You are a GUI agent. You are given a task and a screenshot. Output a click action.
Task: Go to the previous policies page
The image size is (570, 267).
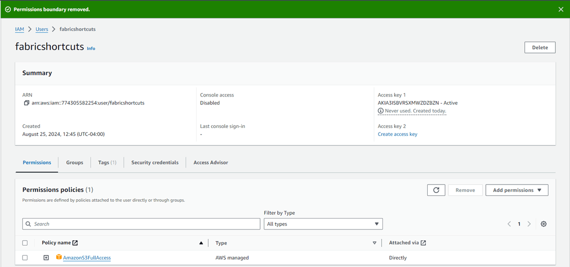(509, 224)
